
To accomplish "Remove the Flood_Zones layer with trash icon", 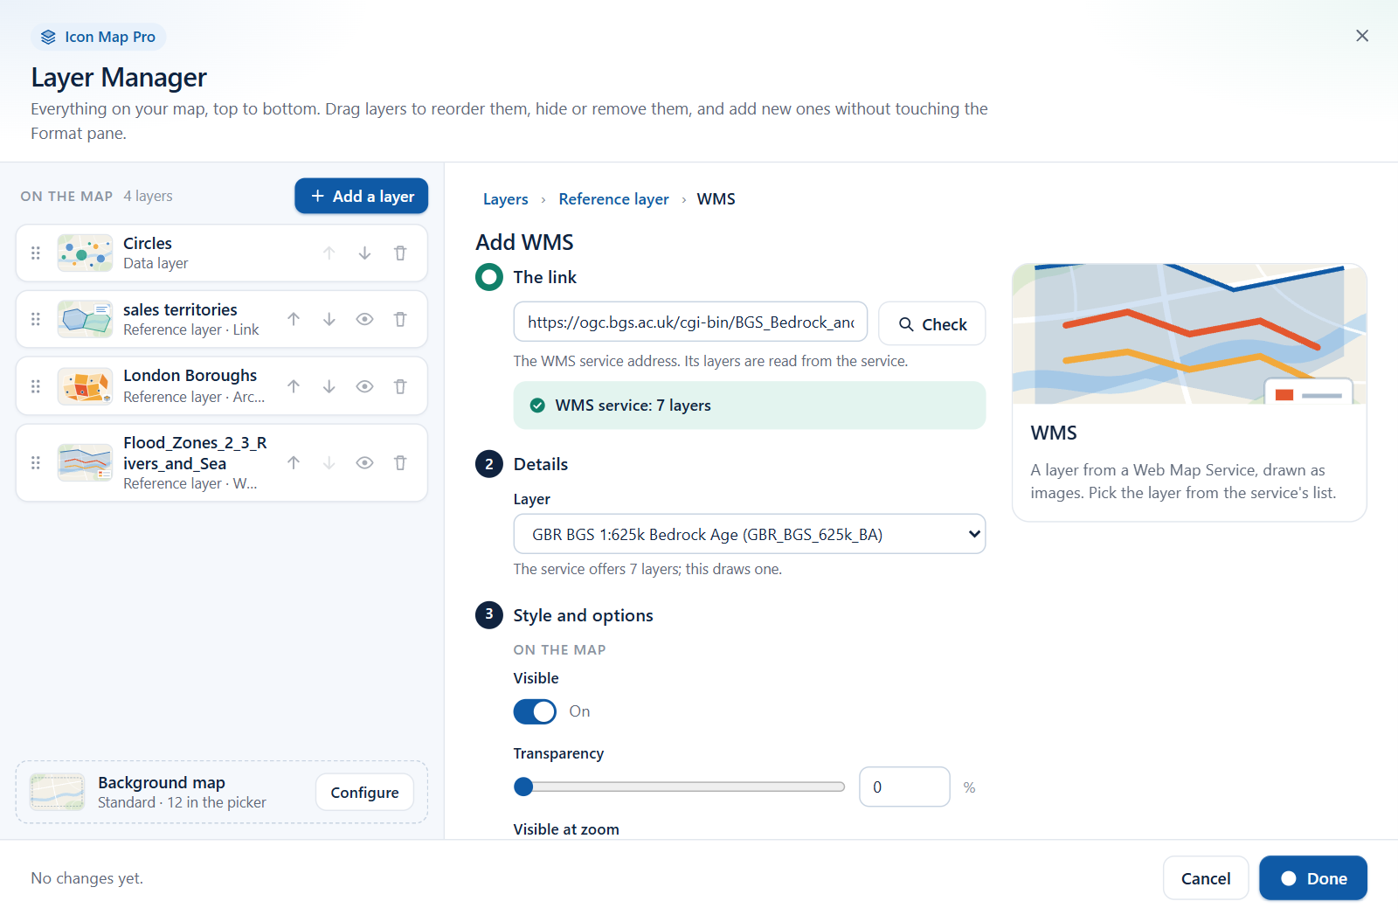I will click(x=400, y=463).
